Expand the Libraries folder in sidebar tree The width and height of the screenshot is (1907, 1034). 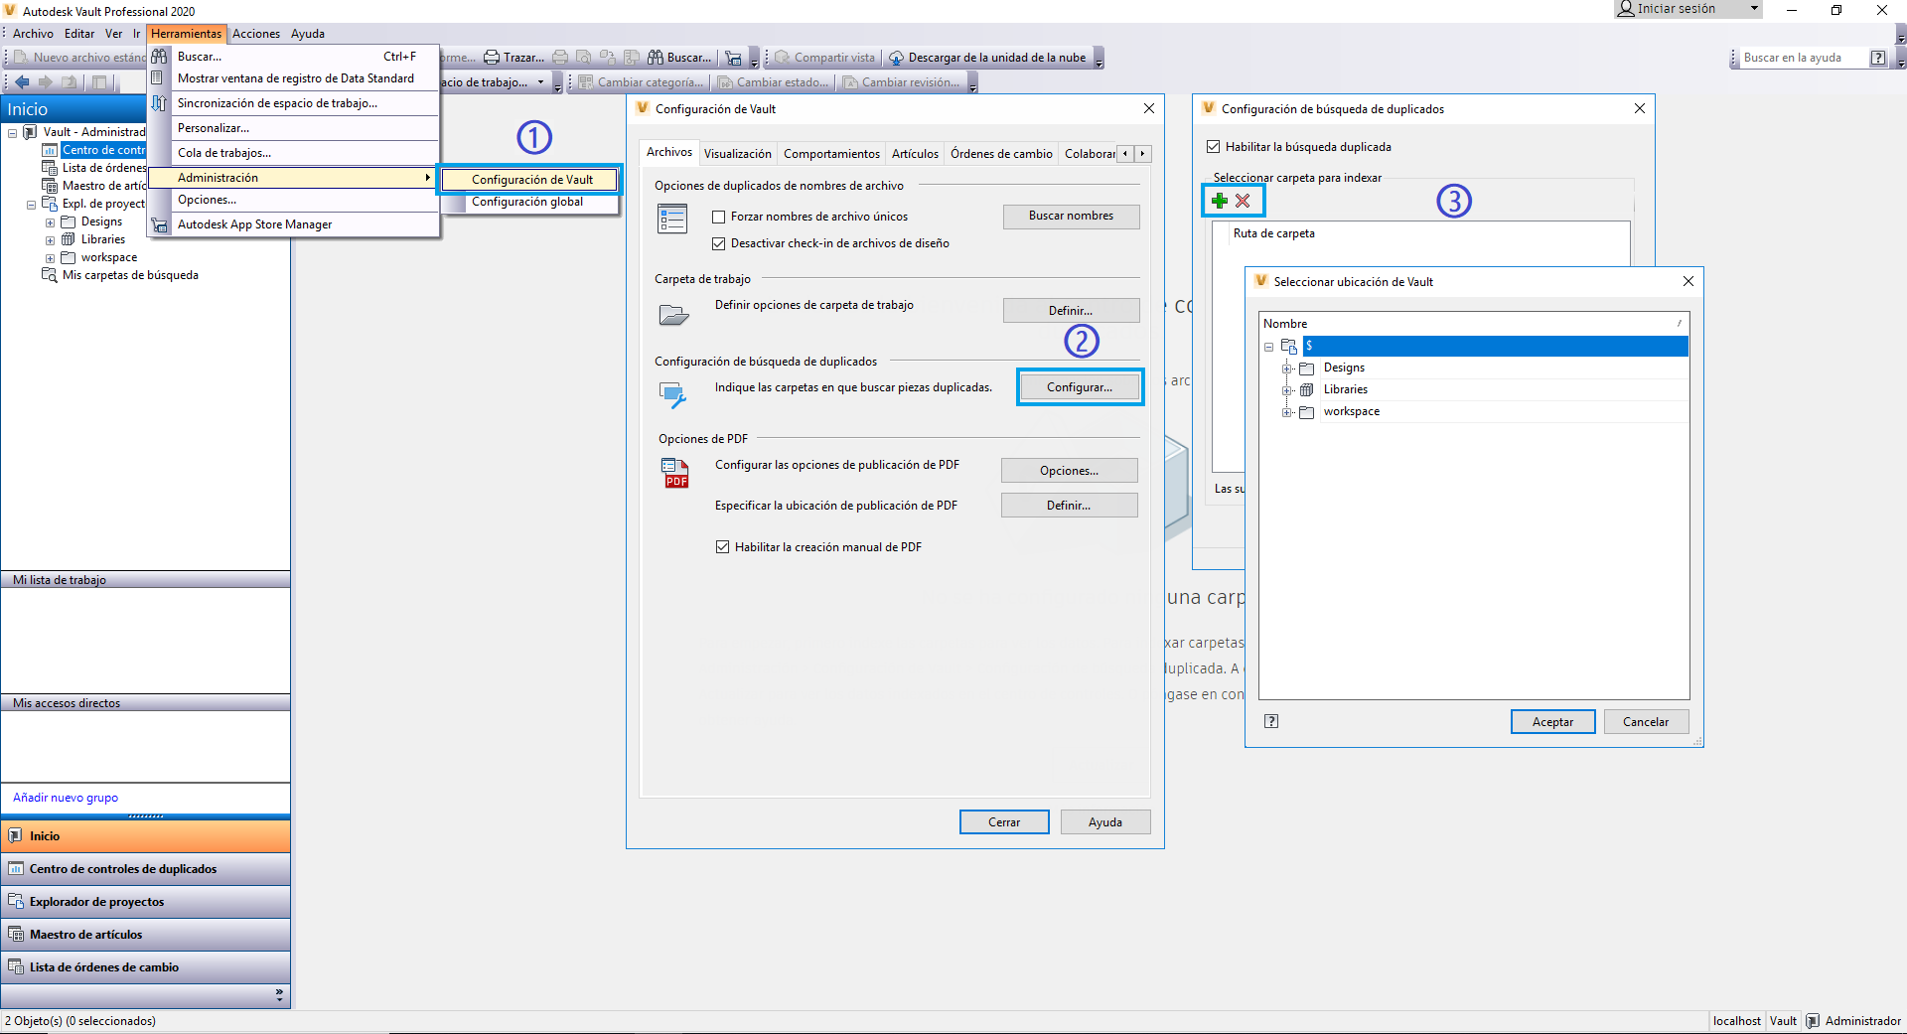coord(50,240)
